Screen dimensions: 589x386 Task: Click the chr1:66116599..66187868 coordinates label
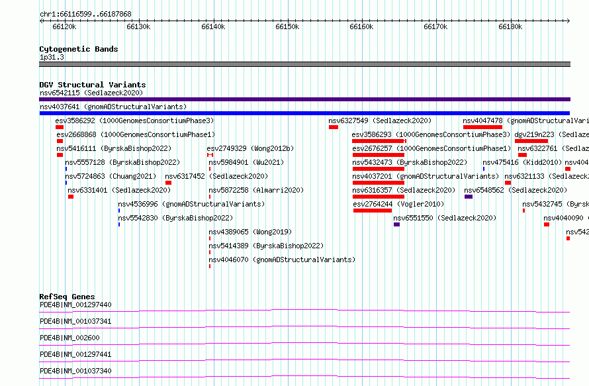pyautogui.click(x=85, y=15)
